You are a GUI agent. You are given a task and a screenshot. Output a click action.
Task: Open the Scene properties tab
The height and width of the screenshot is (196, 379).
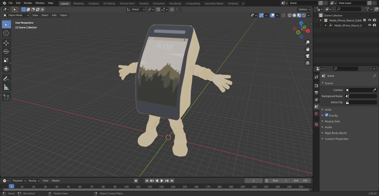tap(316, 106)
